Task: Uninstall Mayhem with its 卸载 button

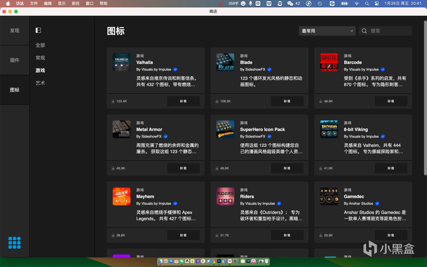Action: 183,235
